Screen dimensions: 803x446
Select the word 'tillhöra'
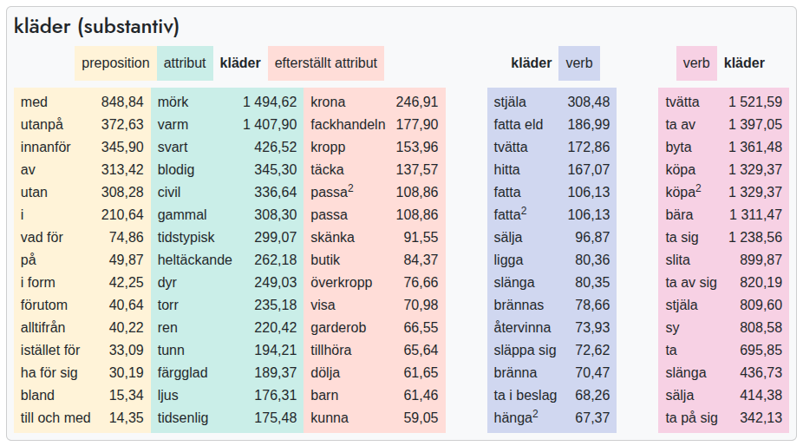click(331, 351)
